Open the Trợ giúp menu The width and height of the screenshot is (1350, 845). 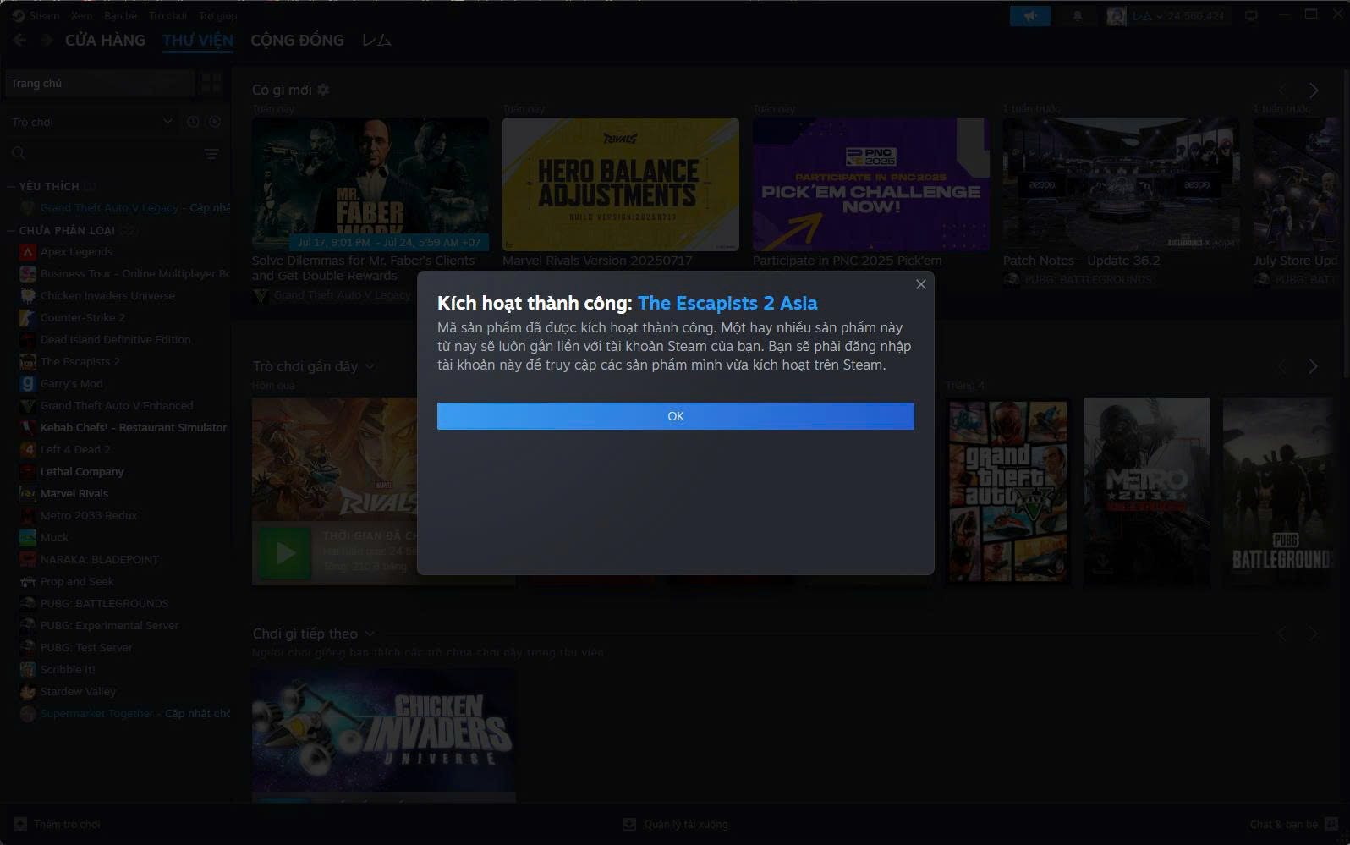(x=218, y=15)
